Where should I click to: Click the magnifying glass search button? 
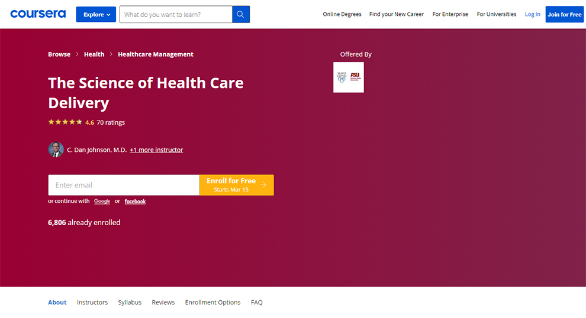click(241, 15)
